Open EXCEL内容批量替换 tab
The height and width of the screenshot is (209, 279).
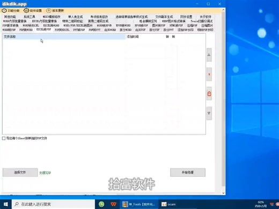[45, 21]
